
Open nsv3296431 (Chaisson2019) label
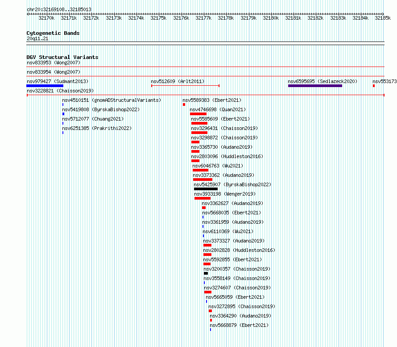[x=224, y=128]
